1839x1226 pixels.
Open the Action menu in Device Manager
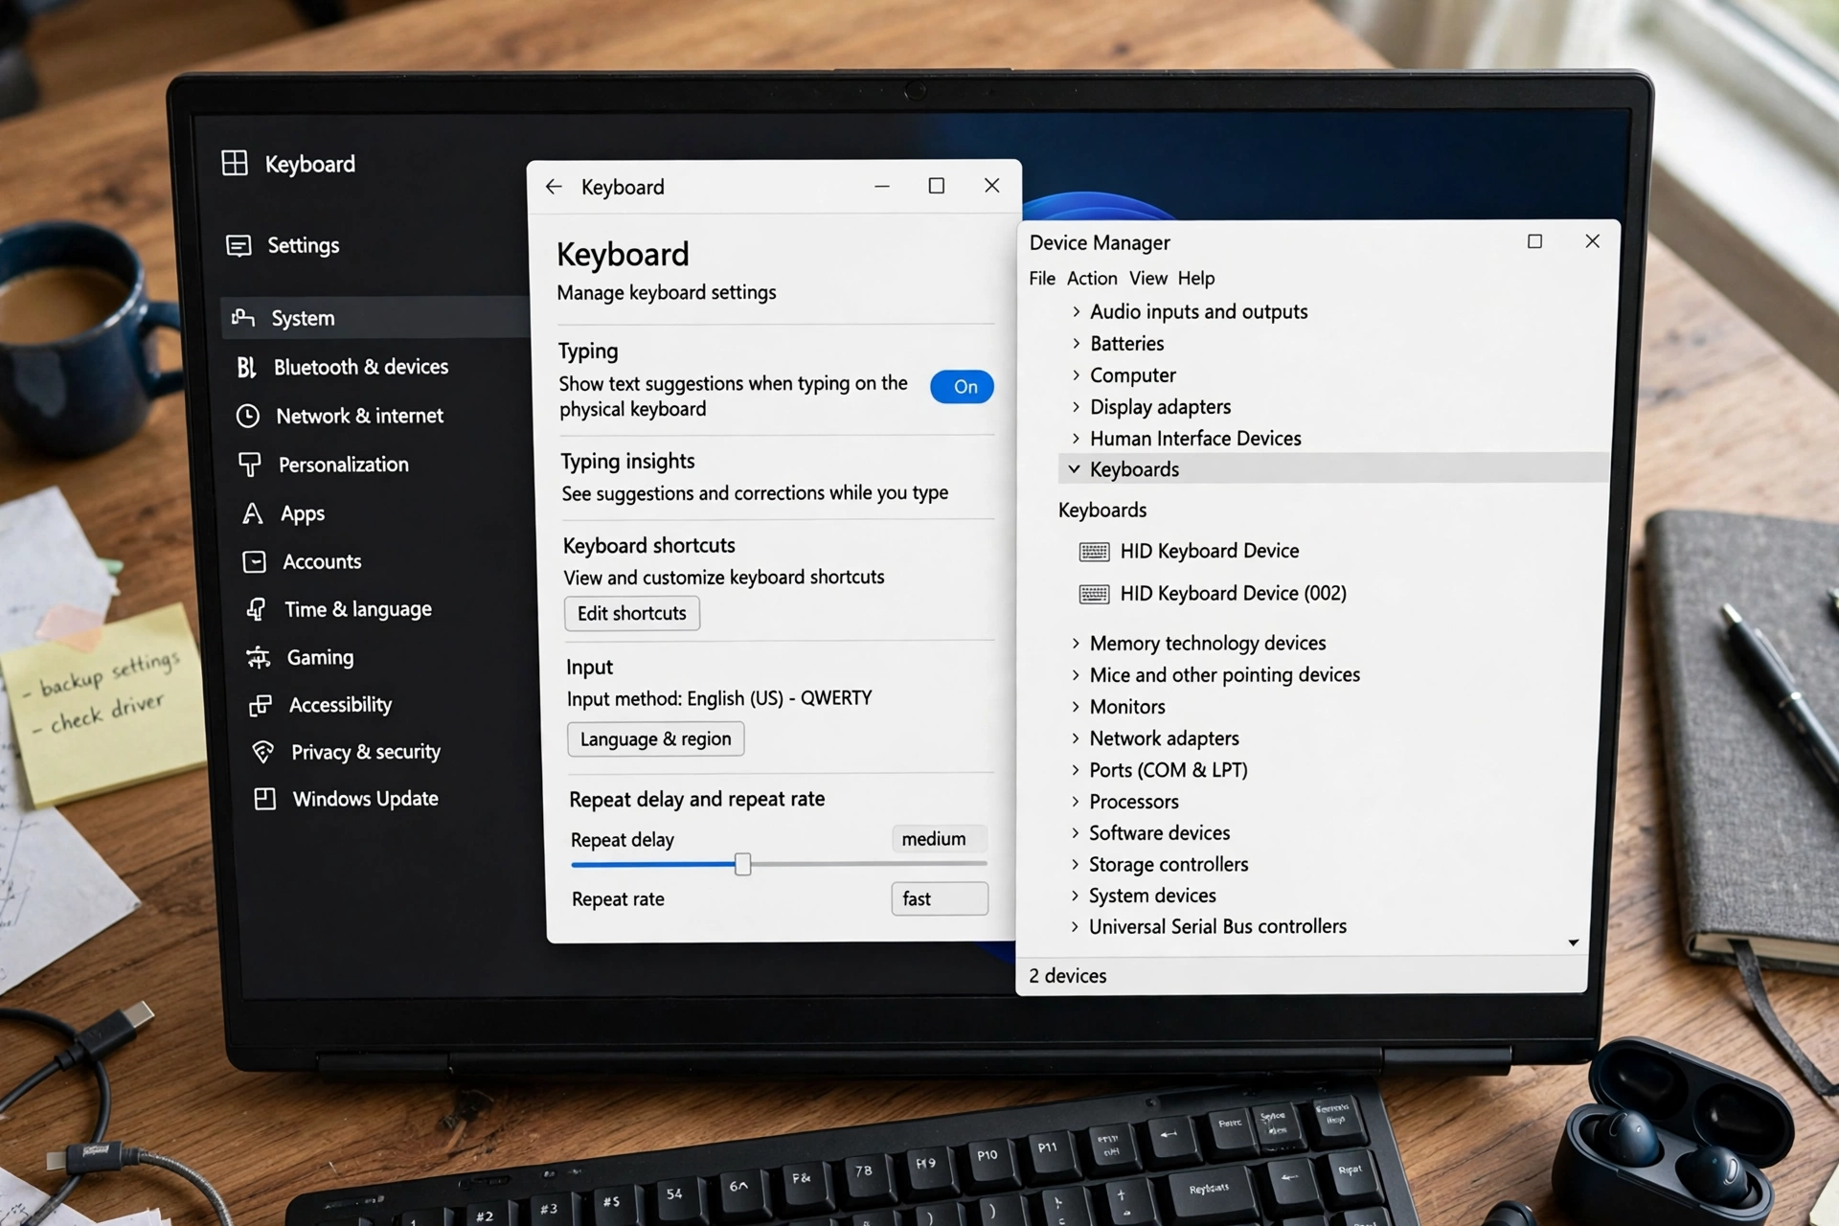click(1092, 278)
